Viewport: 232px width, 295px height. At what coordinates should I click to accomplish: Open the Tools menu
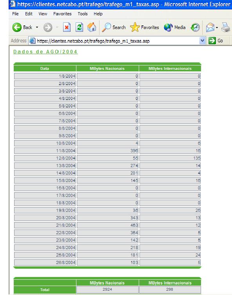[83, 14]
